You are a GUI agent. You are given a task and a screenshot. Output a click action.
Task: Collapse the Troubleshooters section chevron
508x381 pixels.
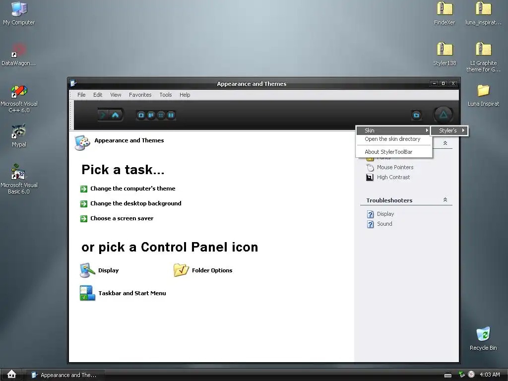tap(445, 200)
